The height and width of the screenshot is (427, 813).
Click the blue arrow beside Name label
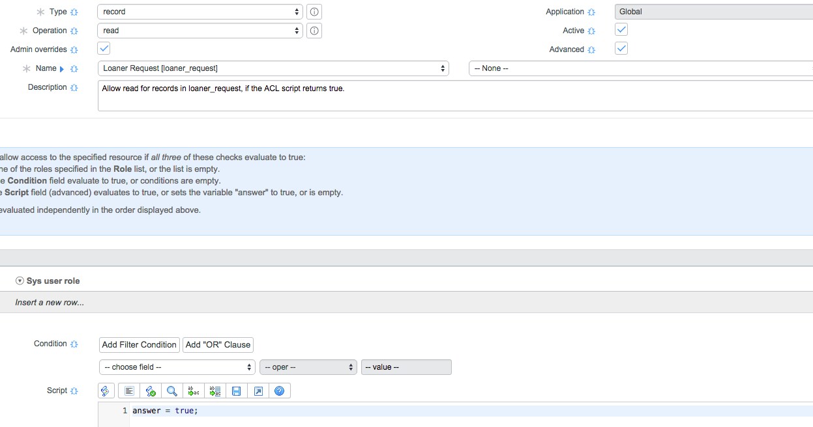click(x=62, y=69)
